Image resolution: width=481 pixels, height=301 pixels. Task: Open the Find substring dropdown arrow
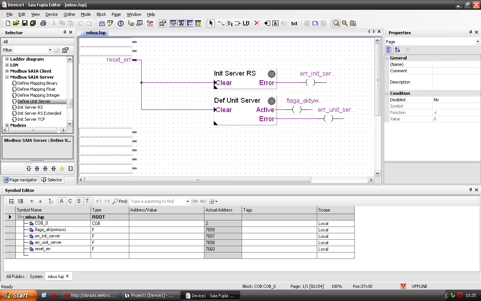click(x=188, y=201)
